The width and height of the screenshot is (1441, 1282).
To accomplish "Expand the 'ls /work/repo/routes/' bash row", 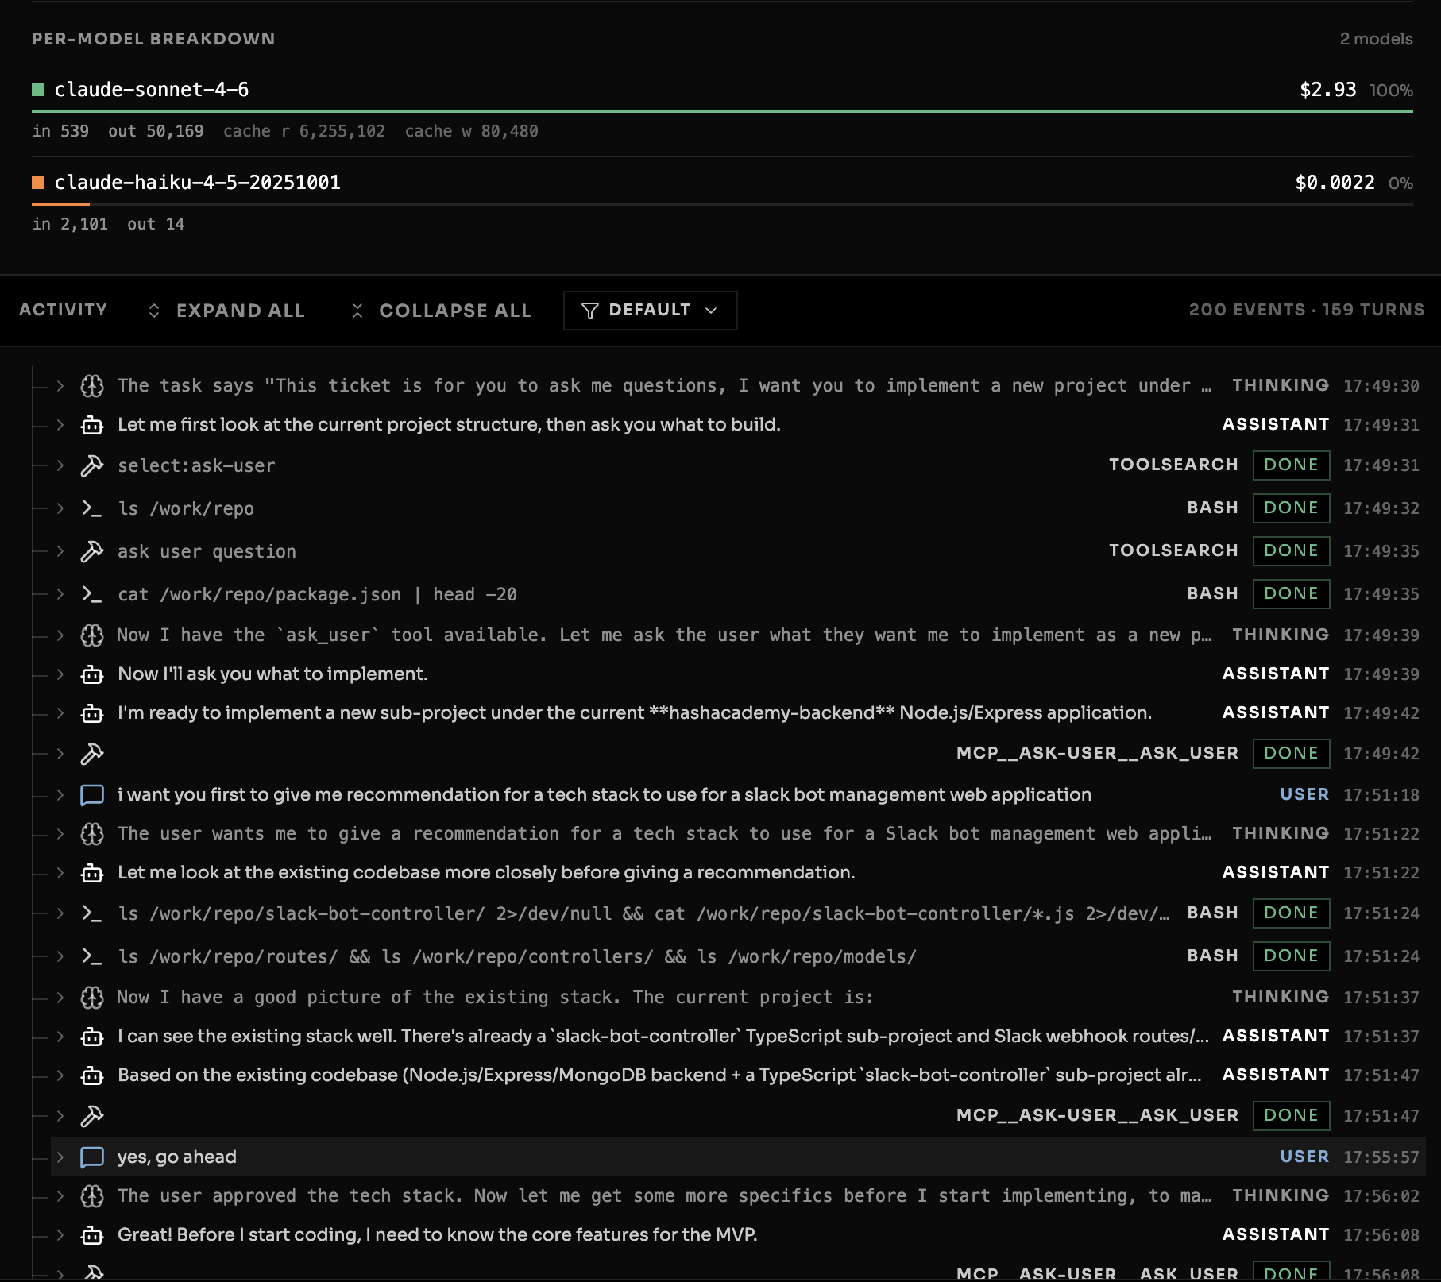I will point(60,956).
